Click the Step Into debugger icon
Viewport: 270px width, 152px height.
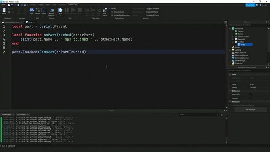(x=87, y=10)
